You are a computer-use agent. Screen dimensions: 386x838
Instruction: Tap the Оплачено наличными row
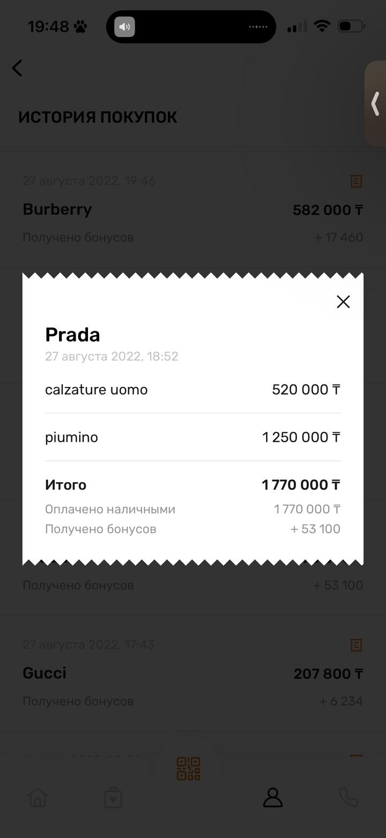(x=110, y=509)
